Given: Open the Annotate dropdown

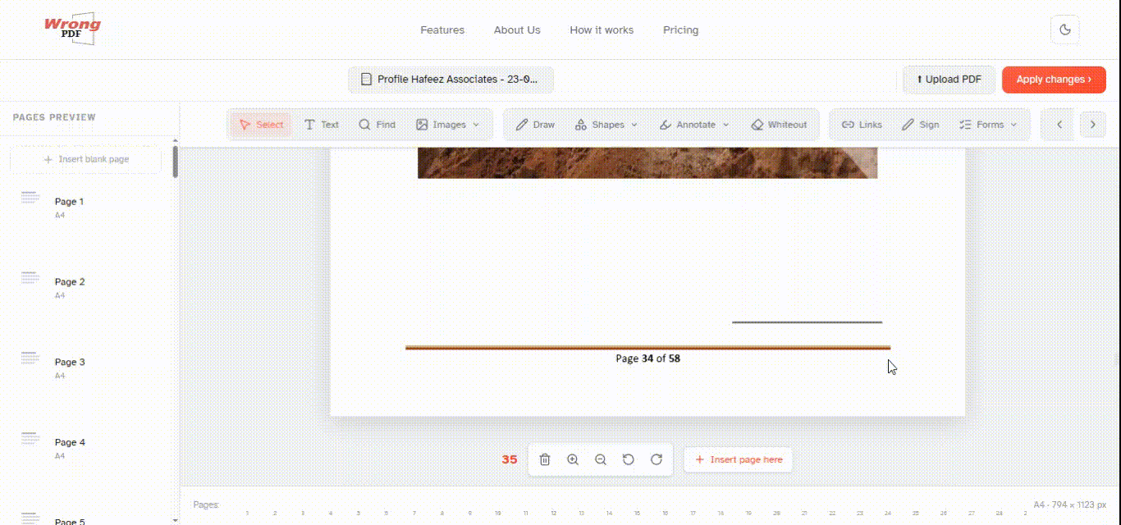Looking at the screenshot, I should tap(693, 125).
